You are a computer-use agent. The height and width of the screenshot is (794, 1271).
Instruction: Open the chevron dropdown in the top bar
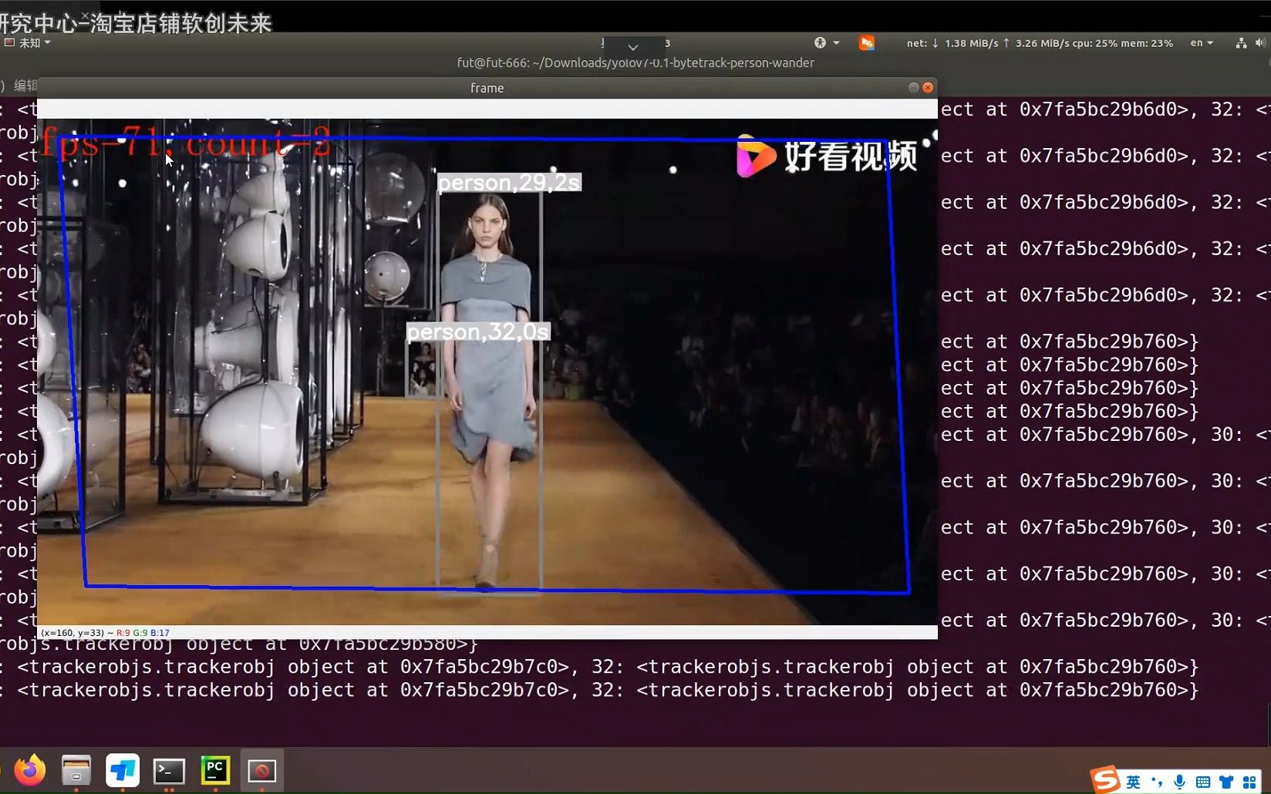pos(632,46)
